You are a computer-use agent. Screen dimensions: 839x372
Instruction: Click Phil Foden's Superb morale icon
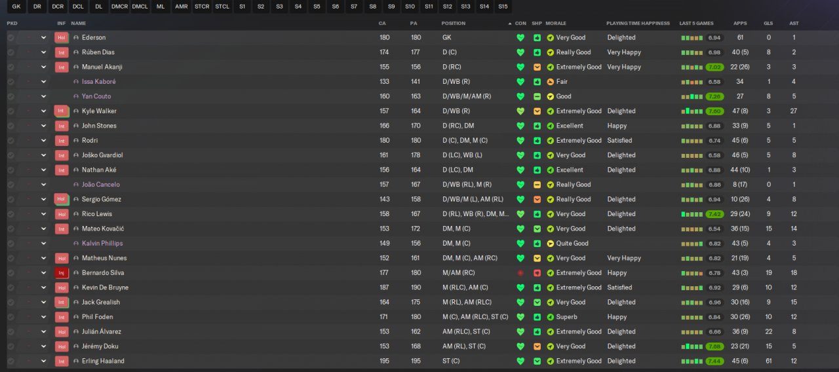[x=551, y=317]
